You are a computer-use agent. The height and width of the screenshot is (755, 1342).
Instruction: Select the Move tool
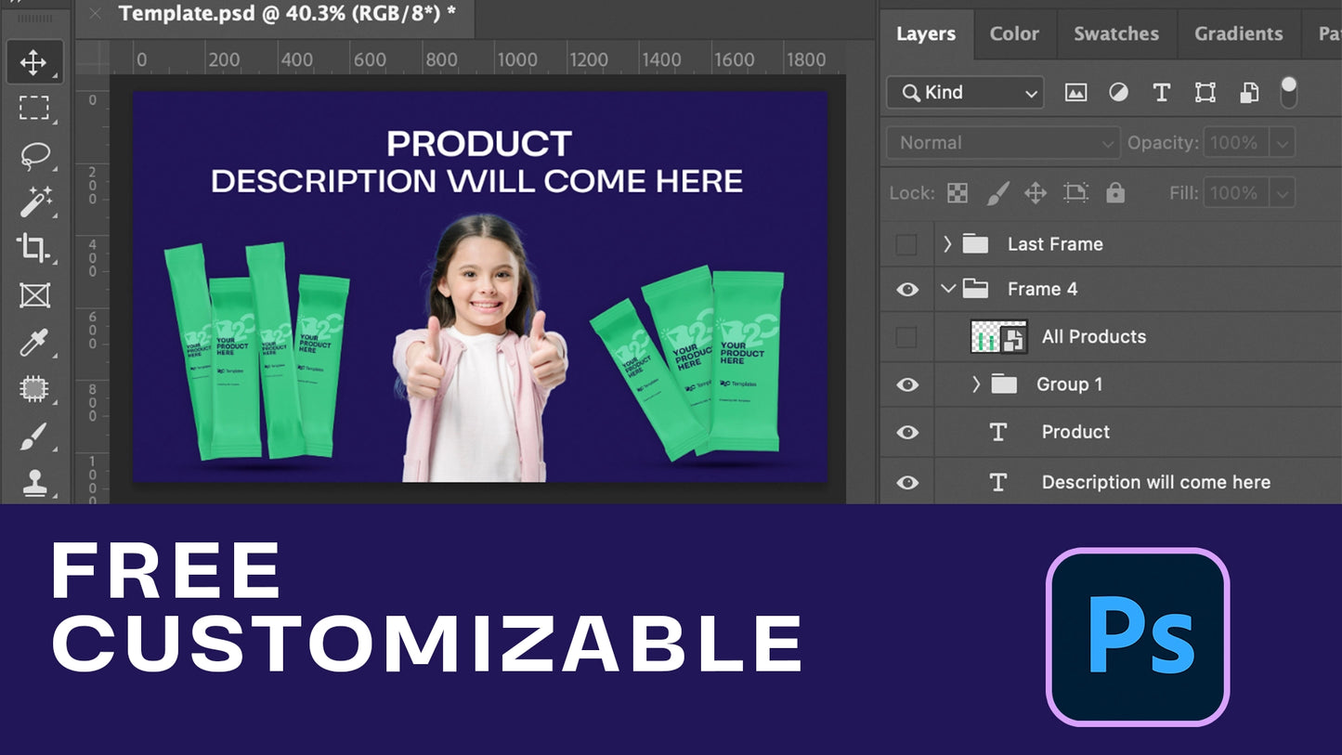(33, 62)
